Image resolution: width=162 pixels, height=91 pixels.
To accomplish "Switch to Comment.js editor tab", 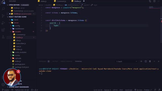I will tap(62, 1).
